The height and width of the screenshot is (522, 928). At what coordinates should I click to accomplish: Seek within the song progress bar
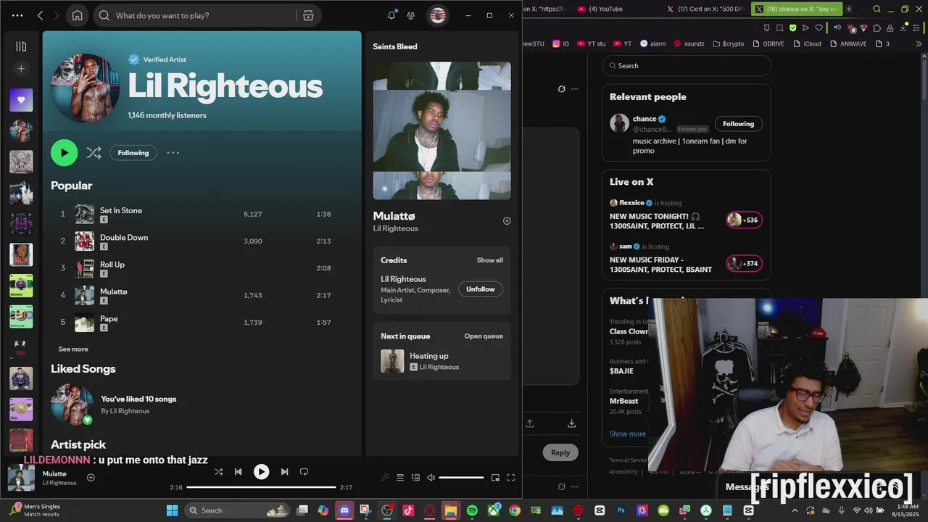[261, 487]
